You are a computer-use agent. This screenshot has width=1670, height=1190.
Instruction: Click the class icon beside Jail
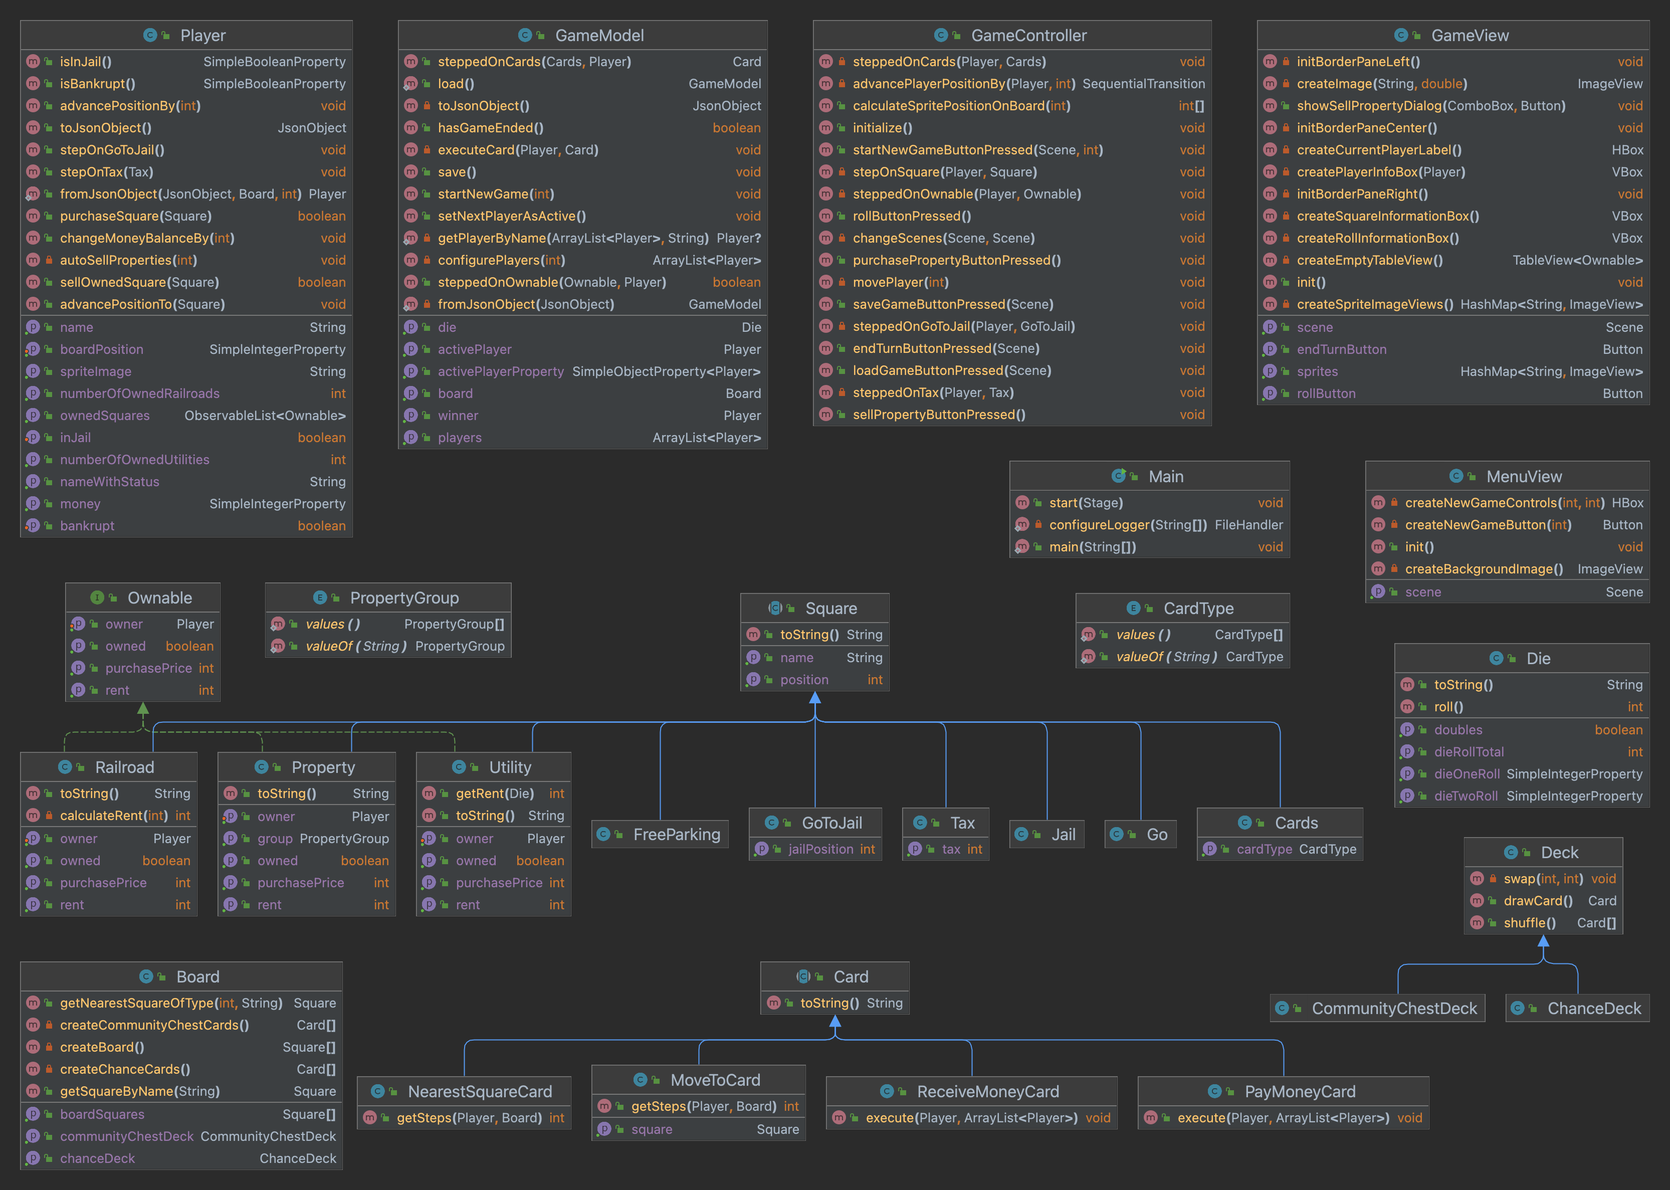[x=1022, y=835]
